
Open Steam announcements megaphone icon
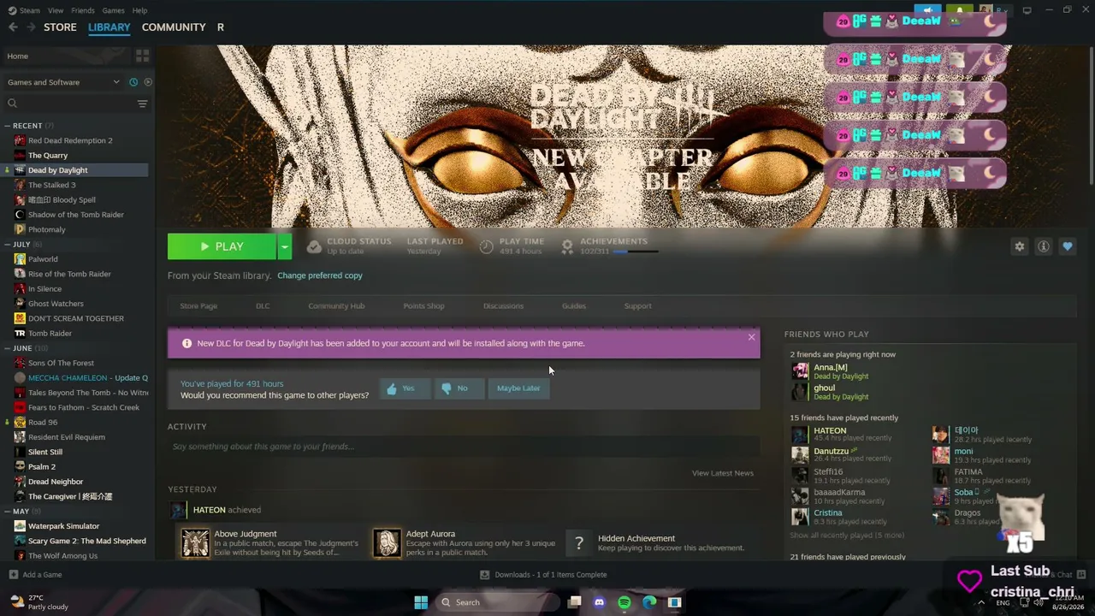(927, 11)
